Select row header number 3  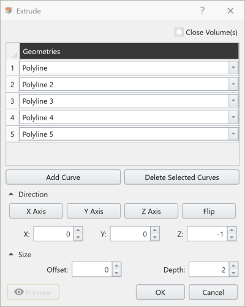pos(12,101)
